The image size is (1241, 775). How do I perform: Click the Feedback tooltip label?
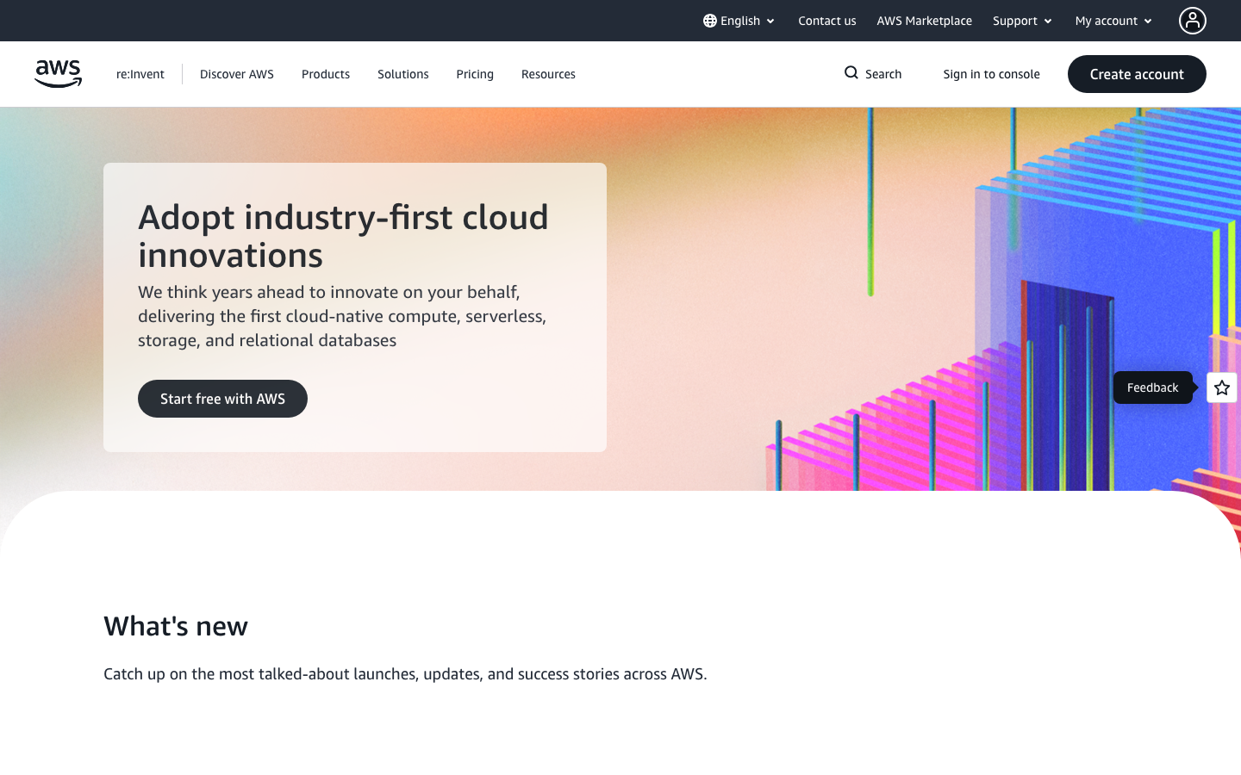1153,387
